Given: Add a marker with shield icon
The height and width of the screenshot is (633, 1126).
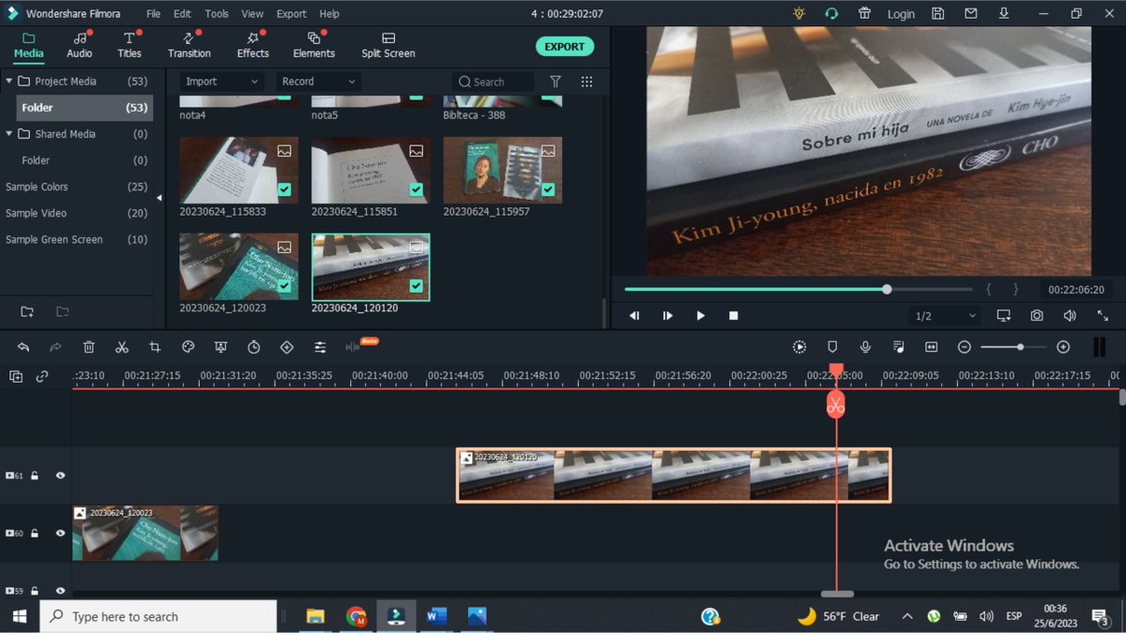Looking at the screenshot, I should pyautogui.click(x=832, y=347).
